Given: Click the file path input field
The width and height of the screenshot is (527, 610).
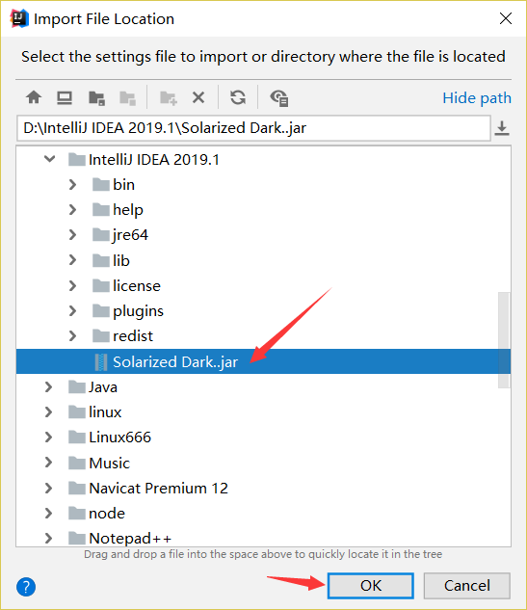Looking at the screenshot, I should click(x=253, y=128).
